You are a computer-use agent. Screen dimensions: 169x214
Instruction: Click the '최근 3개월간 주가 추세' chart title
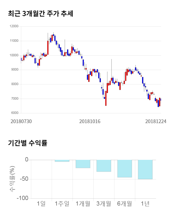[x=40, y=14]
